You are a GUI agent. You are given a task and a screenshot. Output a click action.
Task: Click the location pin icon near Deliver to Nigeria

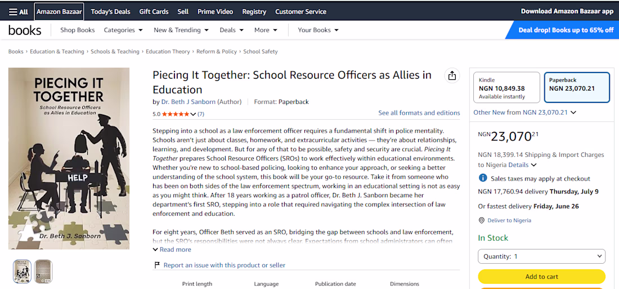pos(481,220)
